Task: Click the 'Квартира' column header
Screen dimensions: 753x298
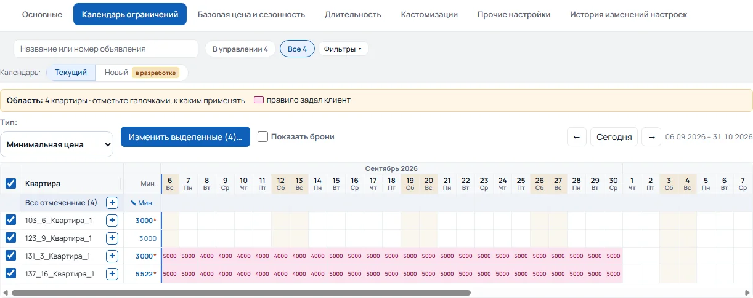Action: tap(71, 184)
